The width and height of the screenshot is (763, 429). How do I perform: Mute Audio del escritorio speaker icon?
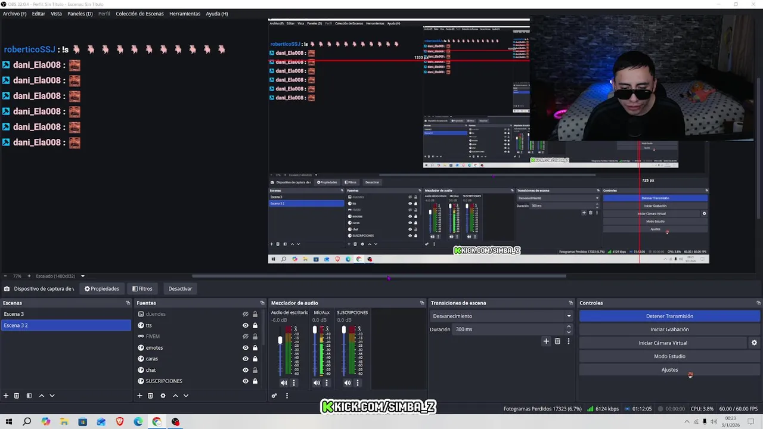point(284,383)
